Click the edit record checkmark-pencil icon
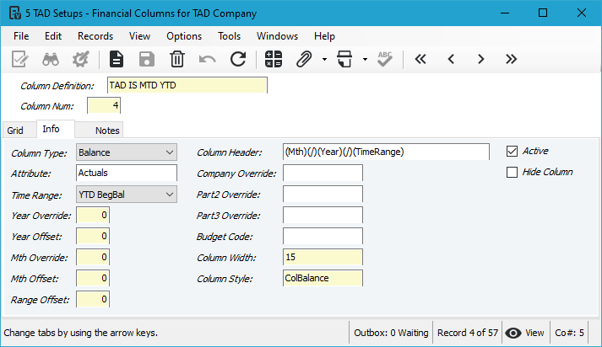The image size is (602, 347). tap(20, 59)
